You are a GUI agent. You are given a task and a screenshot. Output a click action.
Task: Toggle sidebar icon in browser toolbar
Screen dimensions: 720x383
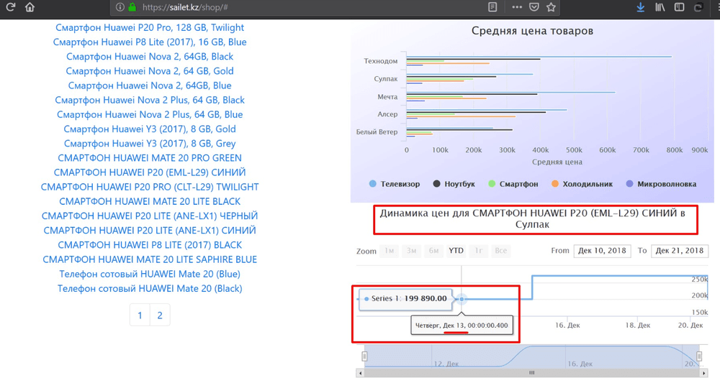tap(679, 7)
